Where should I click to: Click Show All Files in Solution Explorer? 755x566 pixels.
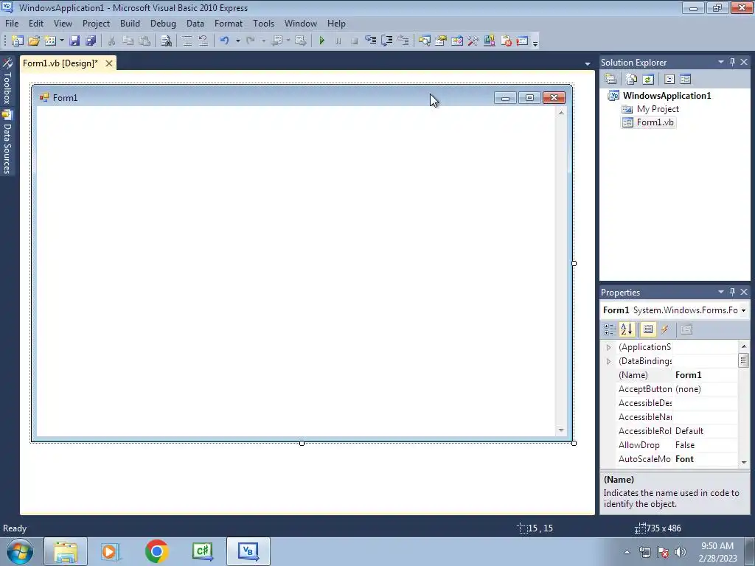pos(632,79)
